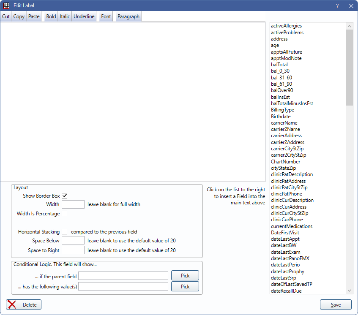Toggle Italic formatting
This screenshot has height=315, width=358.
(65, 16)
